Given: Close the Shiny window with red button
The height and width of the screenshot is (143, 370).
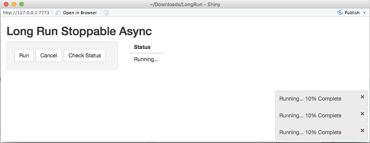Looking at the screenshot, I should coord(7,4).
